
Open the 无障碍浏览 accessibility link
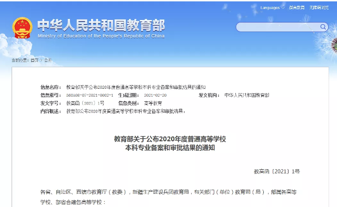[x=319, y=8]
